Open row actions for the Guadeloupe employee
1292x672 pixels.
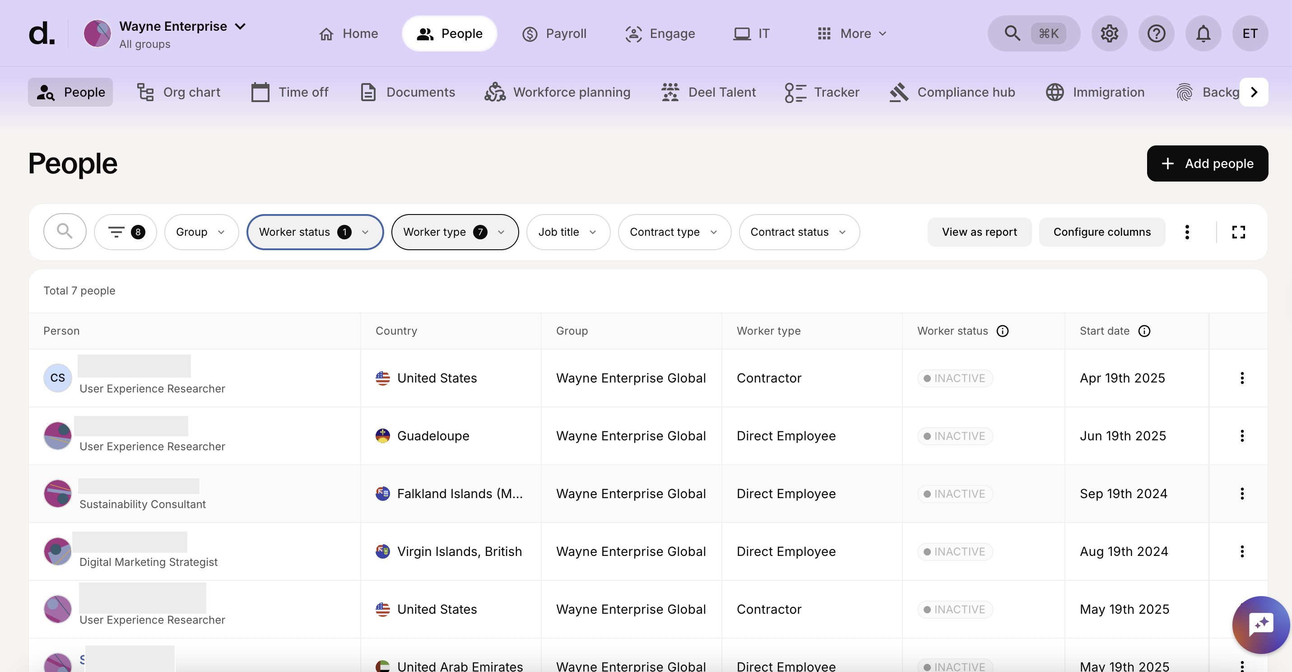coord(1242,436)
